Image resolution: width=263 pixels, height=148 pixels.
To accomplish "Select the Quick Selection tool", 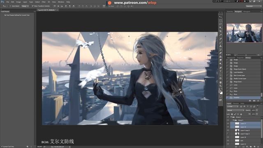I will pyautogui.click(x=221, y=28).
